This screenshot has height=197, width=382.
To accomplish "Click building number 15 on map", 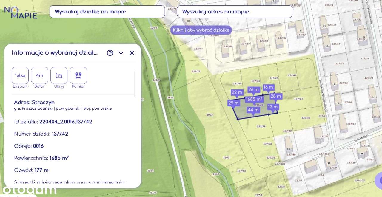I will click(288, 148).
